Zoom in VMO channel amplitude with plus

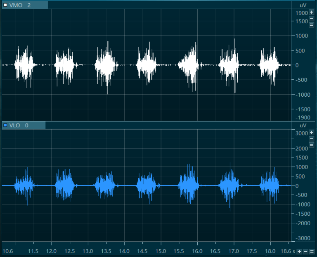[x=311, y=12]
